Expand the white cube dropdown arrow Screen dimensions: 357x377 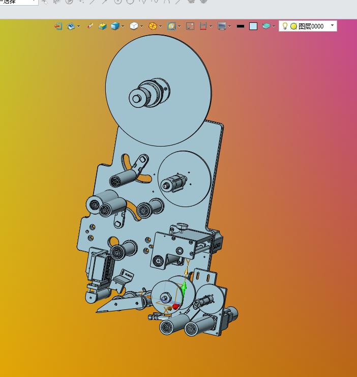(x=142, y=26)
